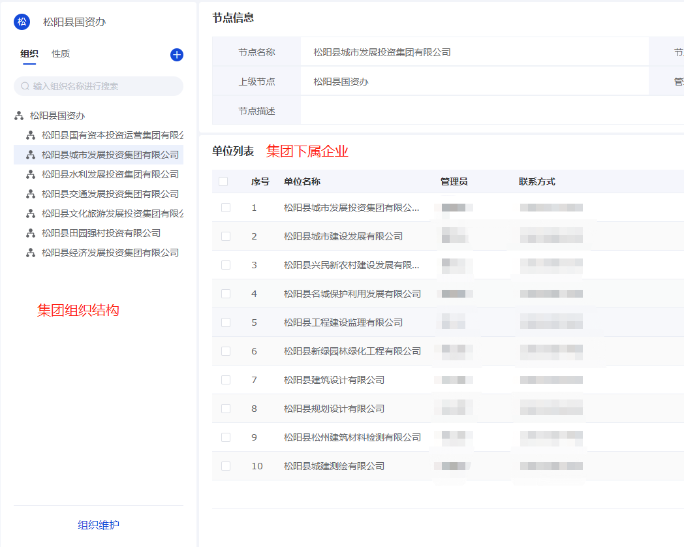Click org icon beside 松阳县经济发展投资集团有限公司
The image size is (684, 547).
pos(30,253)
